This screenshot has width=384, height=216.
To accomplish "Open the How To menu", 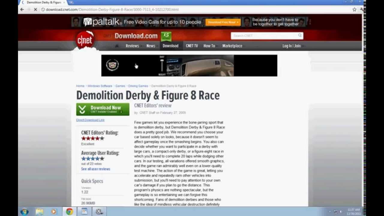I will click(209, 46).
